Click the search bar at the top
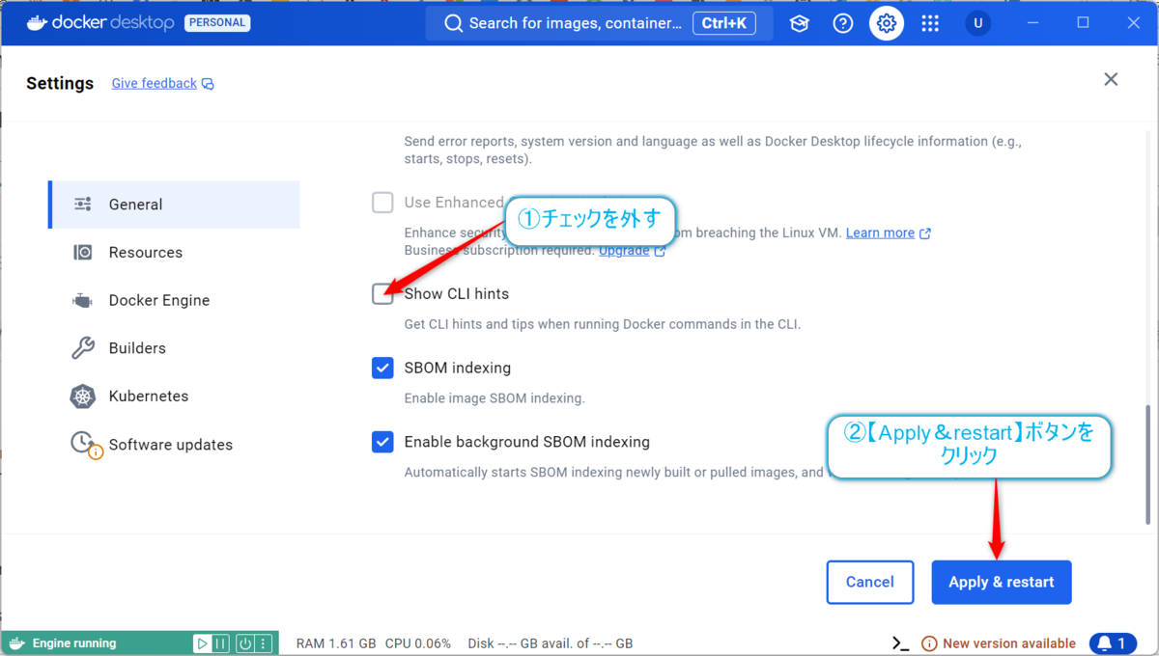 tap(579, 23)
